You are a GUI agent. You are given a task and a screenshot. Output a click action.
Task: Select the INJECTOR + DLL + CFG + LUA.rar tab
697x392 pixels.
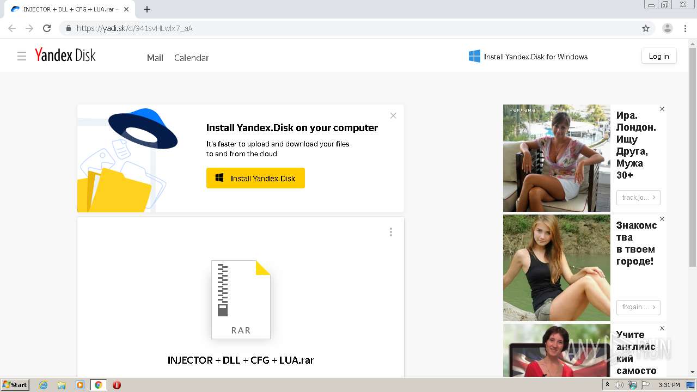(x=69, y=9)
